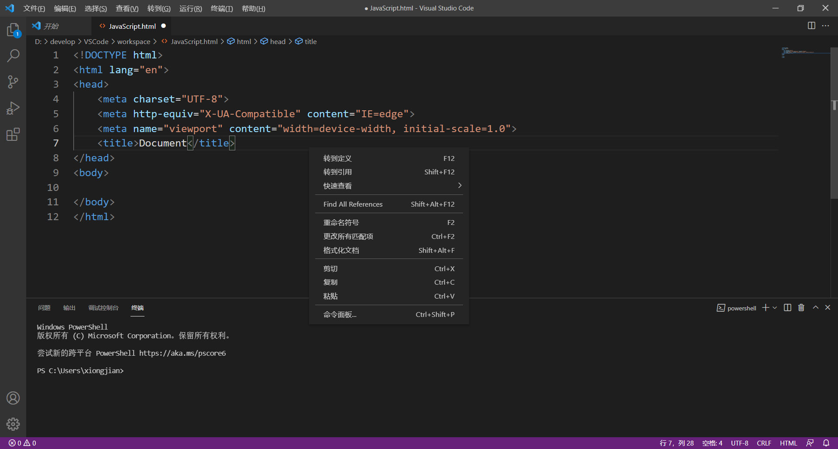
Task: Open notifications via the bell icon
Action: 828,443
